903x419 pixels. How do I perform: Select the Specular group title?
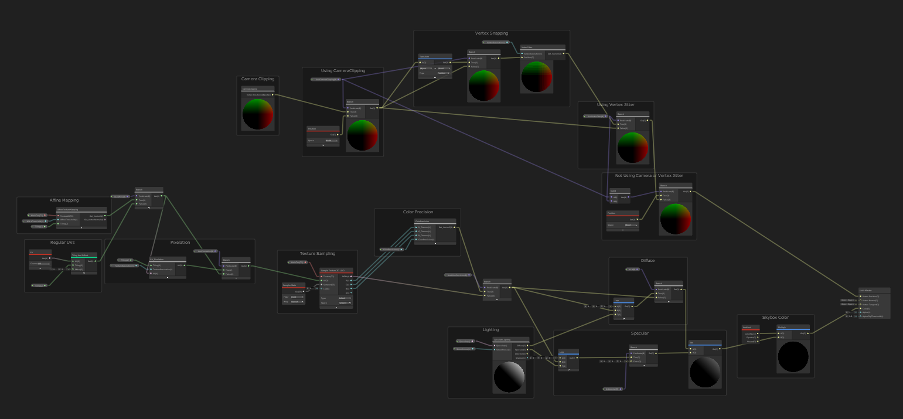point(640,333)
